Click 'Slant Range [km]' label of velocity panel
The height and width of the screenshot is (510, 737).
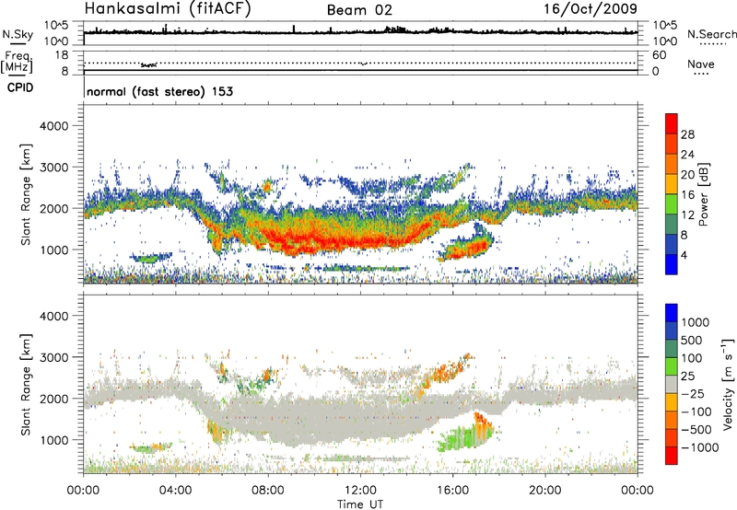[x=26, y=384]
